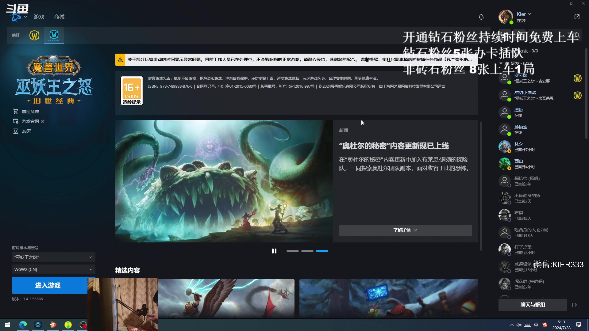Toggle the 中 input language indicator
The width and height of the screenshot is (589, 331).
point(536,325)
